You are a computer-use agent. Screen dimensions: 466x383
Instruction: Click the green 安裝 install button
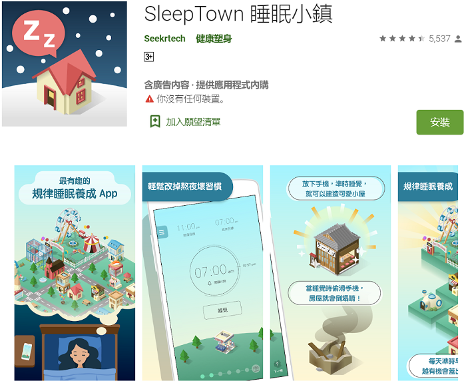click(440, 122)
